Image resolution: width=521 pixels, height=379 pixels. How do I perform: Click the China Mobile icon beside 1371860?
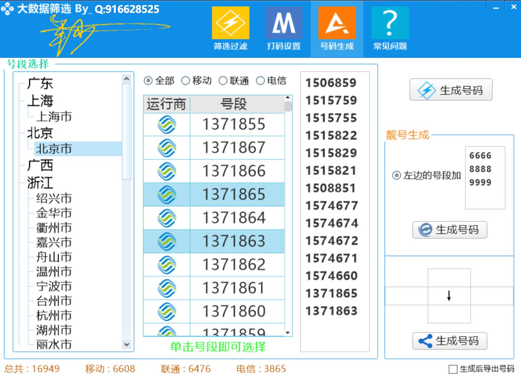pyautogui.click(x=167, y=311)
